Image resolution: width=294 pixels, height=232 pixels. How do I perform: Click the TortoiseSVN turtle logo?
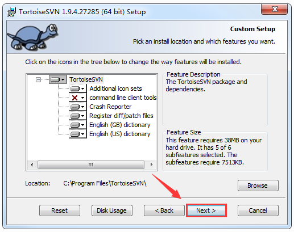point(32,37)
